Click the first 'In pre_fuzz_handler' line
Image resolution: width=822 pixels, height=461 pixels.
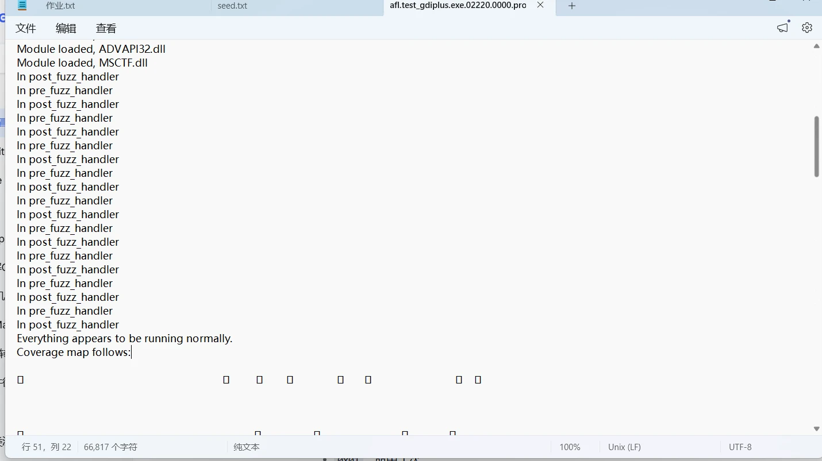pyautogui.click(x=65, y=90)
